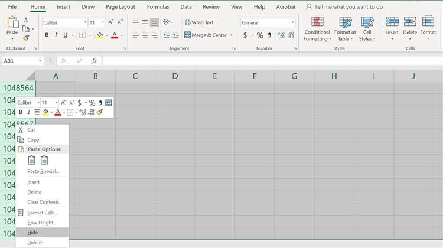
Task: Center text horizontally in ribbon
Action: point(145,35)
